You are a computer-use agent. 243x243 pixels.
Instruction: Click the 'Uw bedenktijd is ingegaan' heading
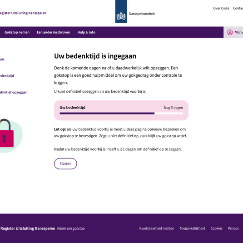point(95,56)
